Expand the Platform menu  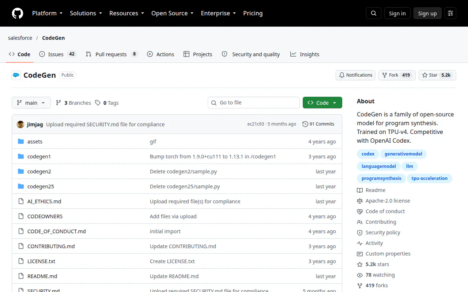pyautogui.click(x=47, y=13)
